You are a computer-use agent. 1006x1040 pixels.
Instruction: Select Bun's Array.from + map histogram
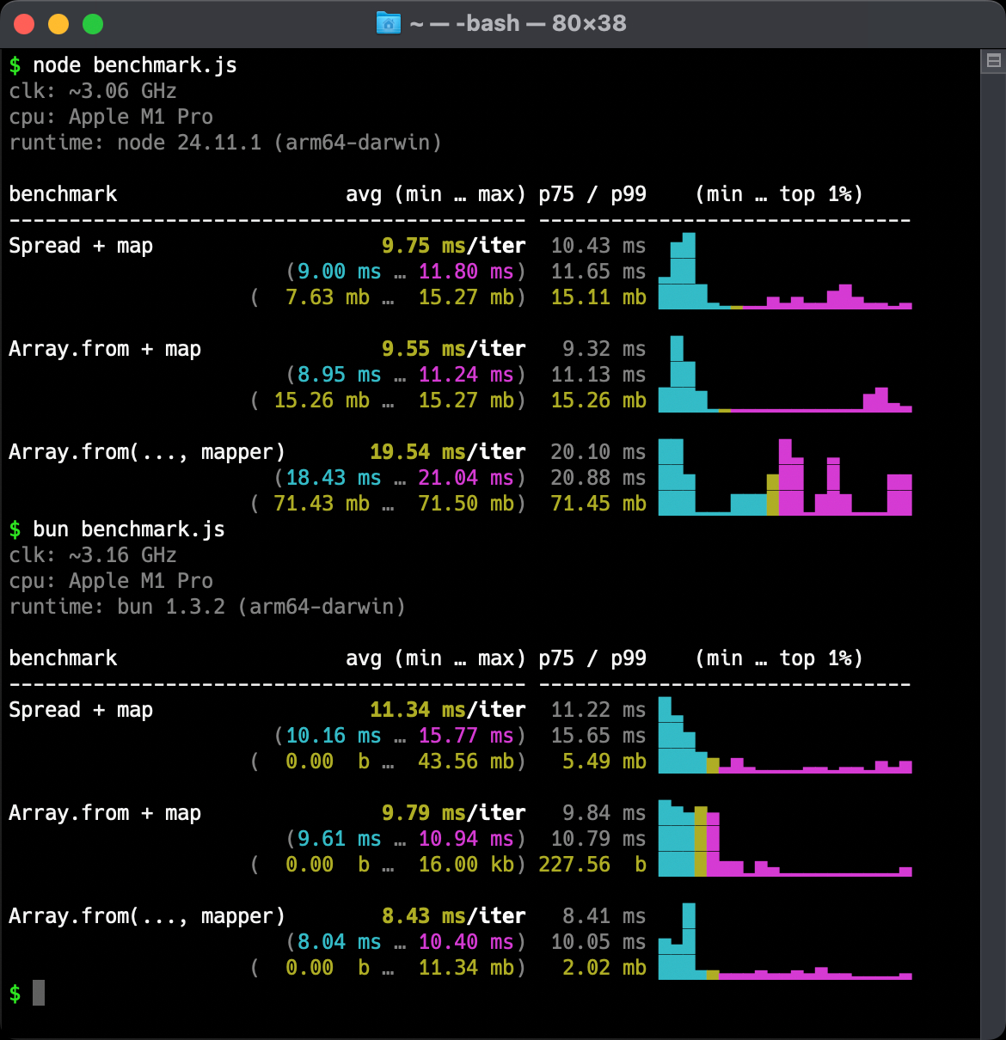(x=784, y=839)
